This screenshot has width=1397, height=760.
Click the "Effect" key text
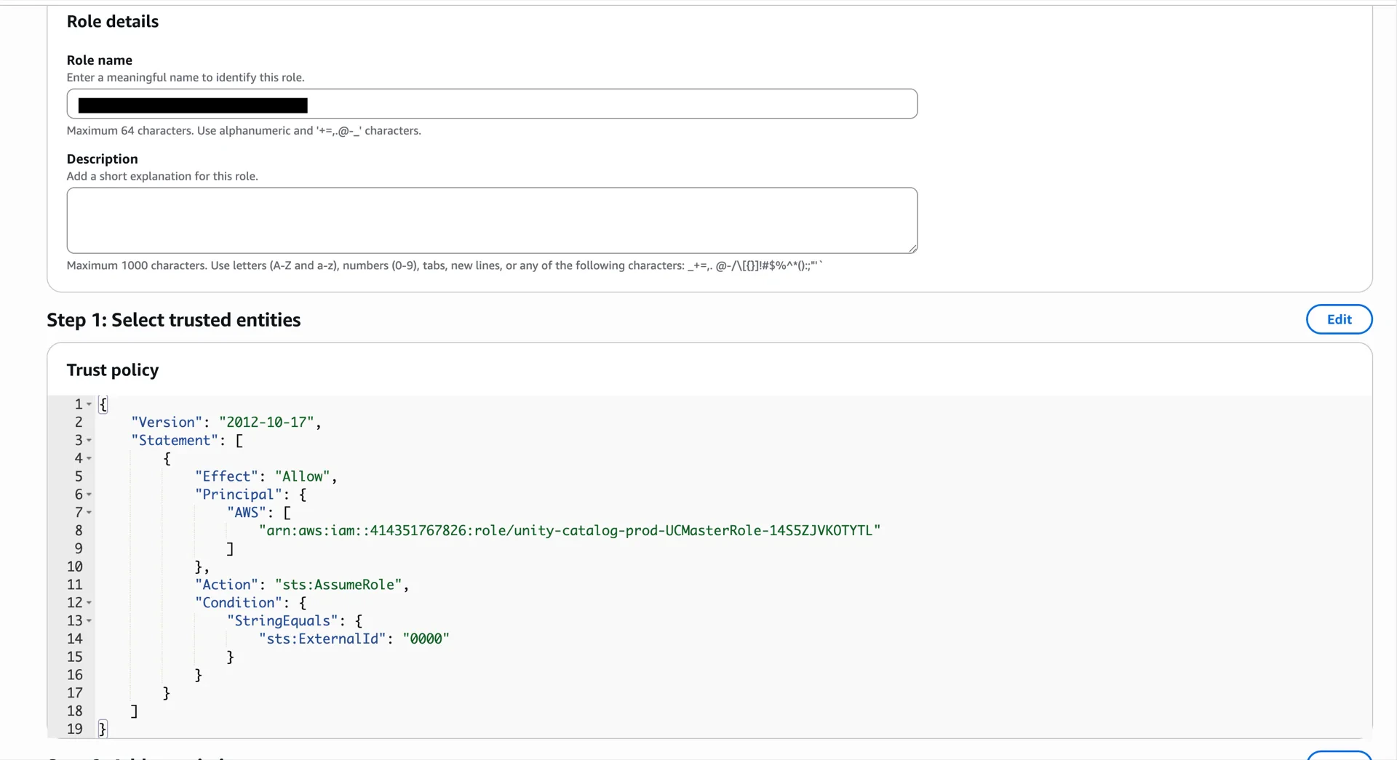(226, 476)
